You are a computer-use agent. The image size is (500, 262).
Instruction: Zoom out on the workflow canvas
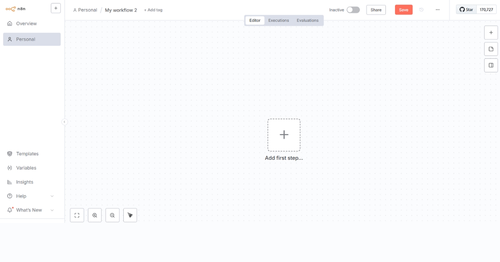(112, 215)
